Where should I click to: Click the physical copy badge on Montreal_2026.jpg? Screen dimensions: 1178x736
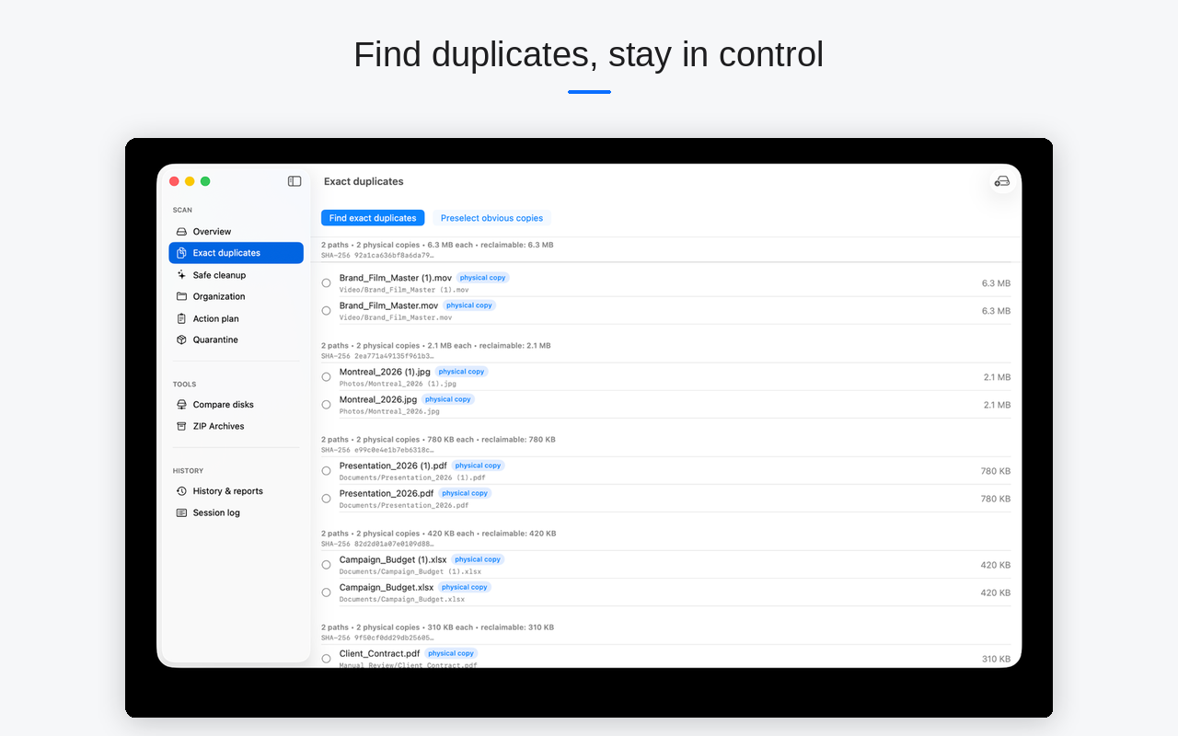[x=448, y=399]
